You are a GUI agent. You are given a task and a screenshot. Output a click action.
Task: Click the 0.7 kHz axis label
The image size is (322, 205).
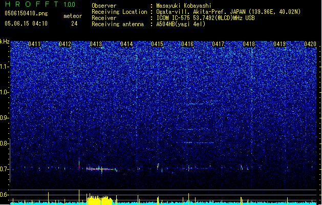point(4,169)
